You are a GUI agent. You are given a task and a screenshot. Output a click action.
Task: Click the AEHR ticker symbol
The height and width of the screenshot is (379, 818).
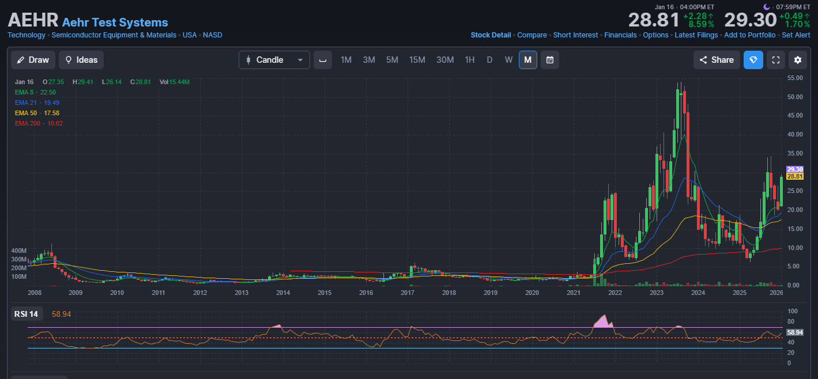[x=33, y=20]
